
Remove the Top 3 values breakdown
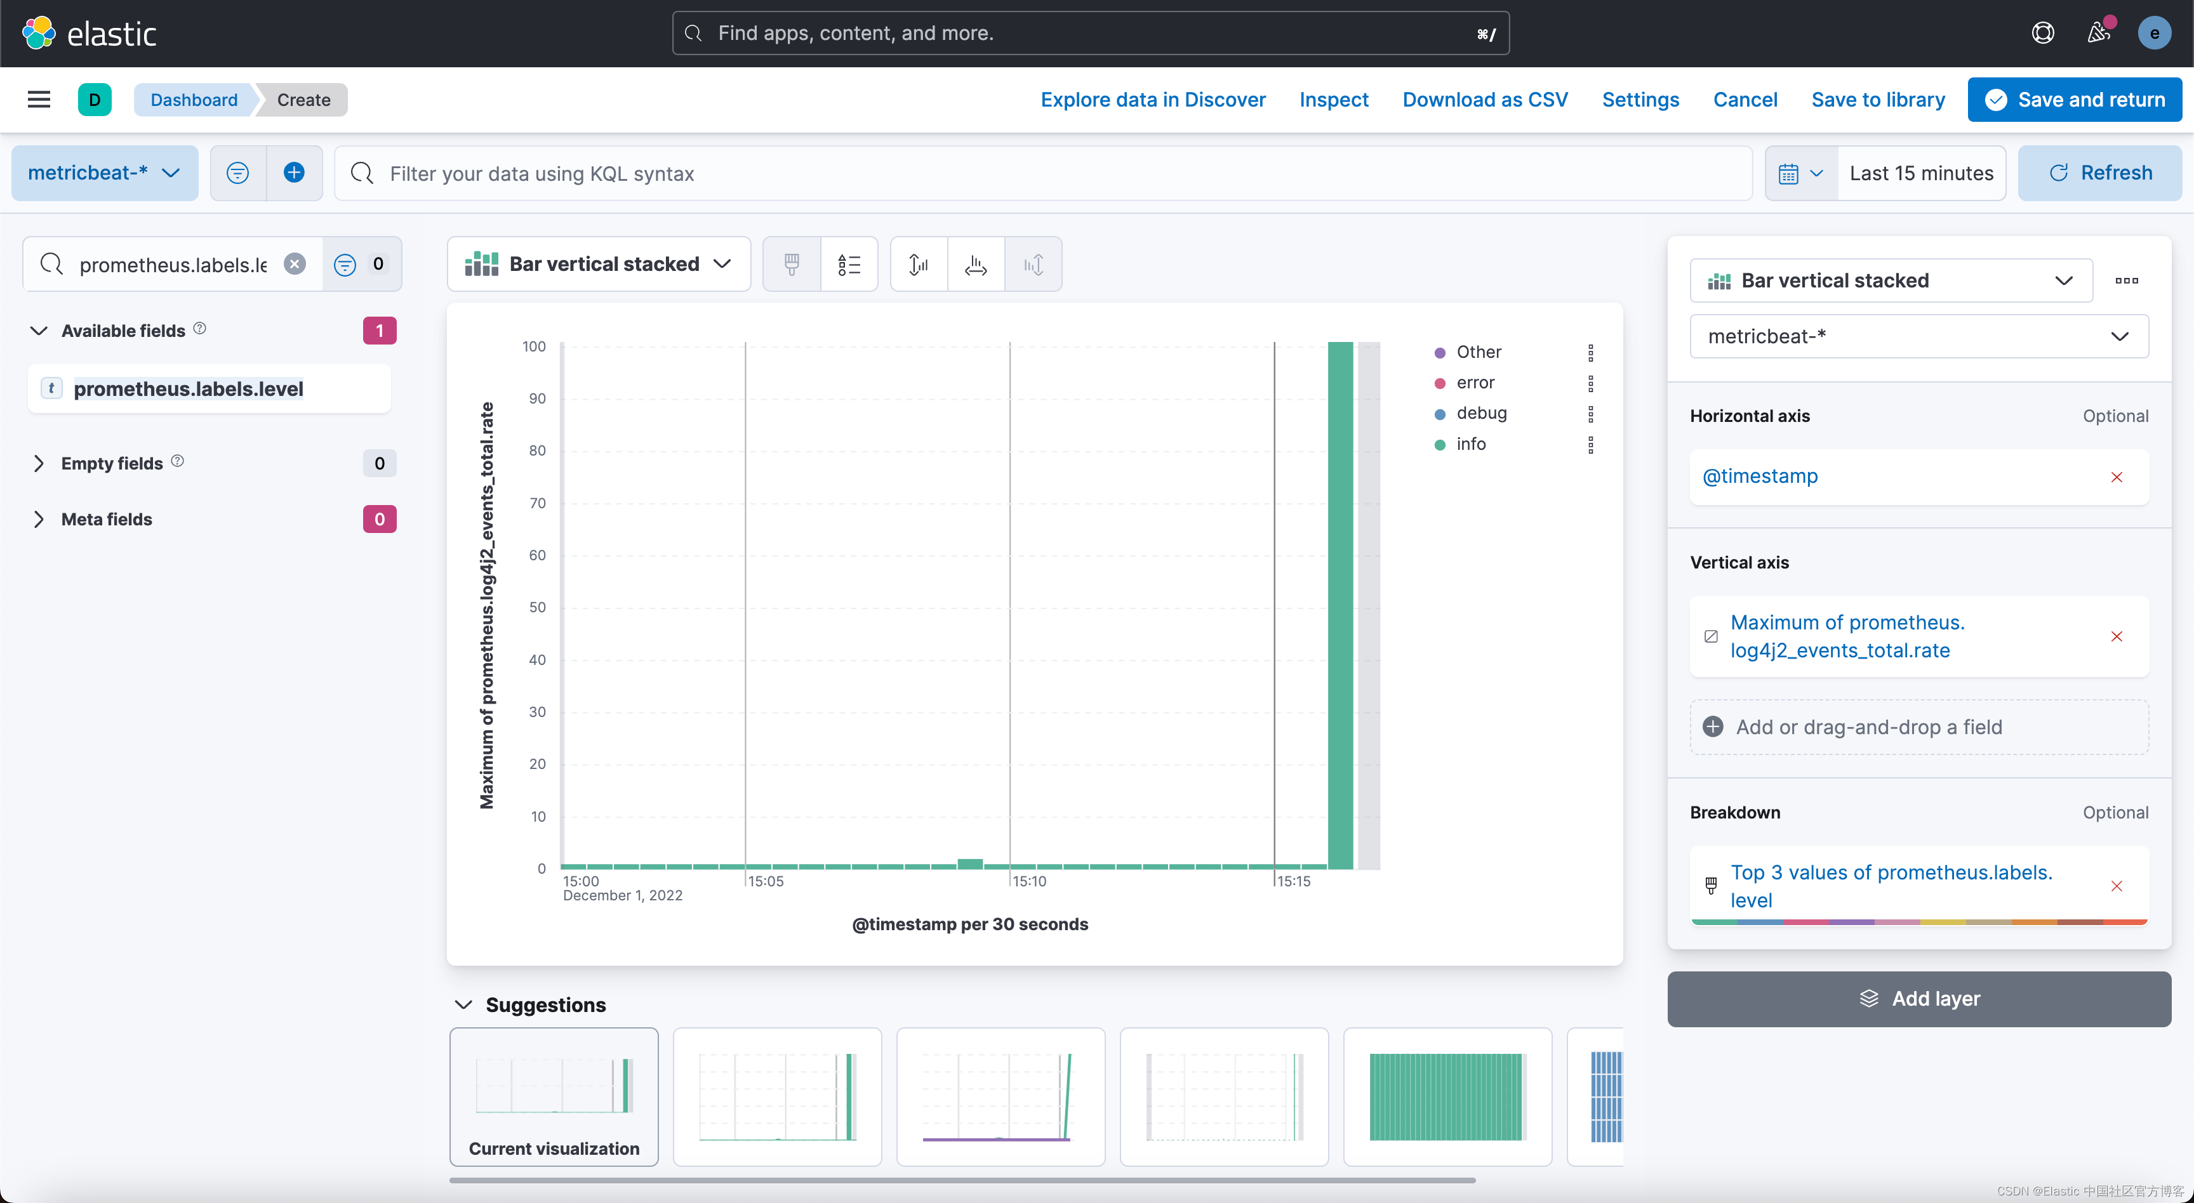coord(2117,886)
